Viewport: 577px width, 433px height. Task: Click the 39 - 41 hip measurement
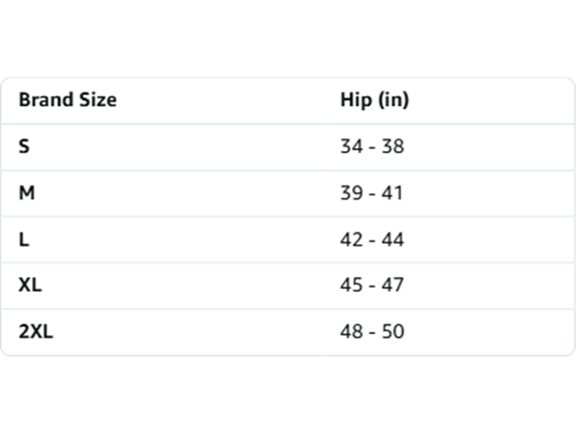pyautogui.click(x=372, y=192)
